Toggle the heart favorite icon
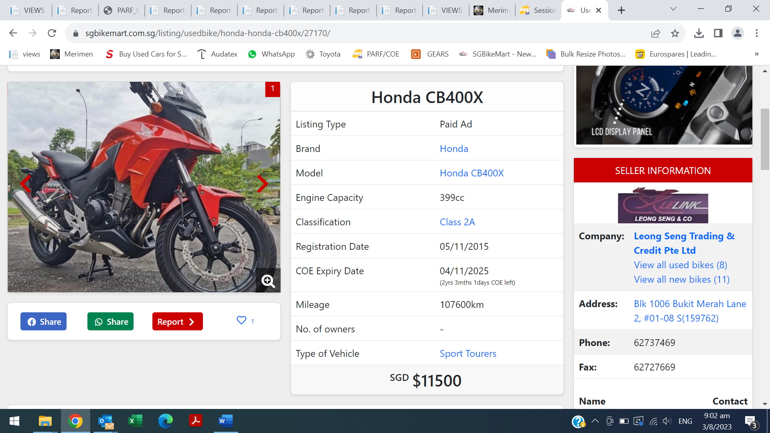770x433 pixels. (241, 320)
